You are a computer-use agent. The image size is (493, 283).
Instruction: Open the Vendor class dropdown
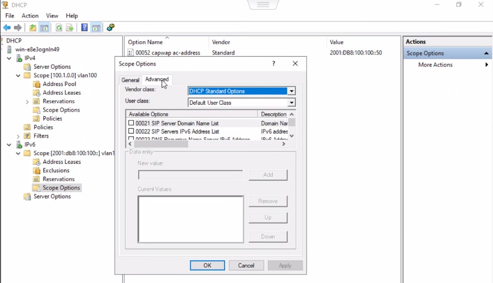[x=291, y=91]
